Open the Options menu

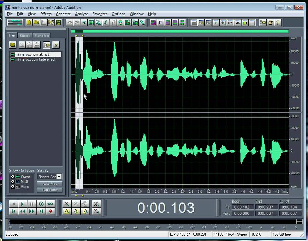point(119,14)
